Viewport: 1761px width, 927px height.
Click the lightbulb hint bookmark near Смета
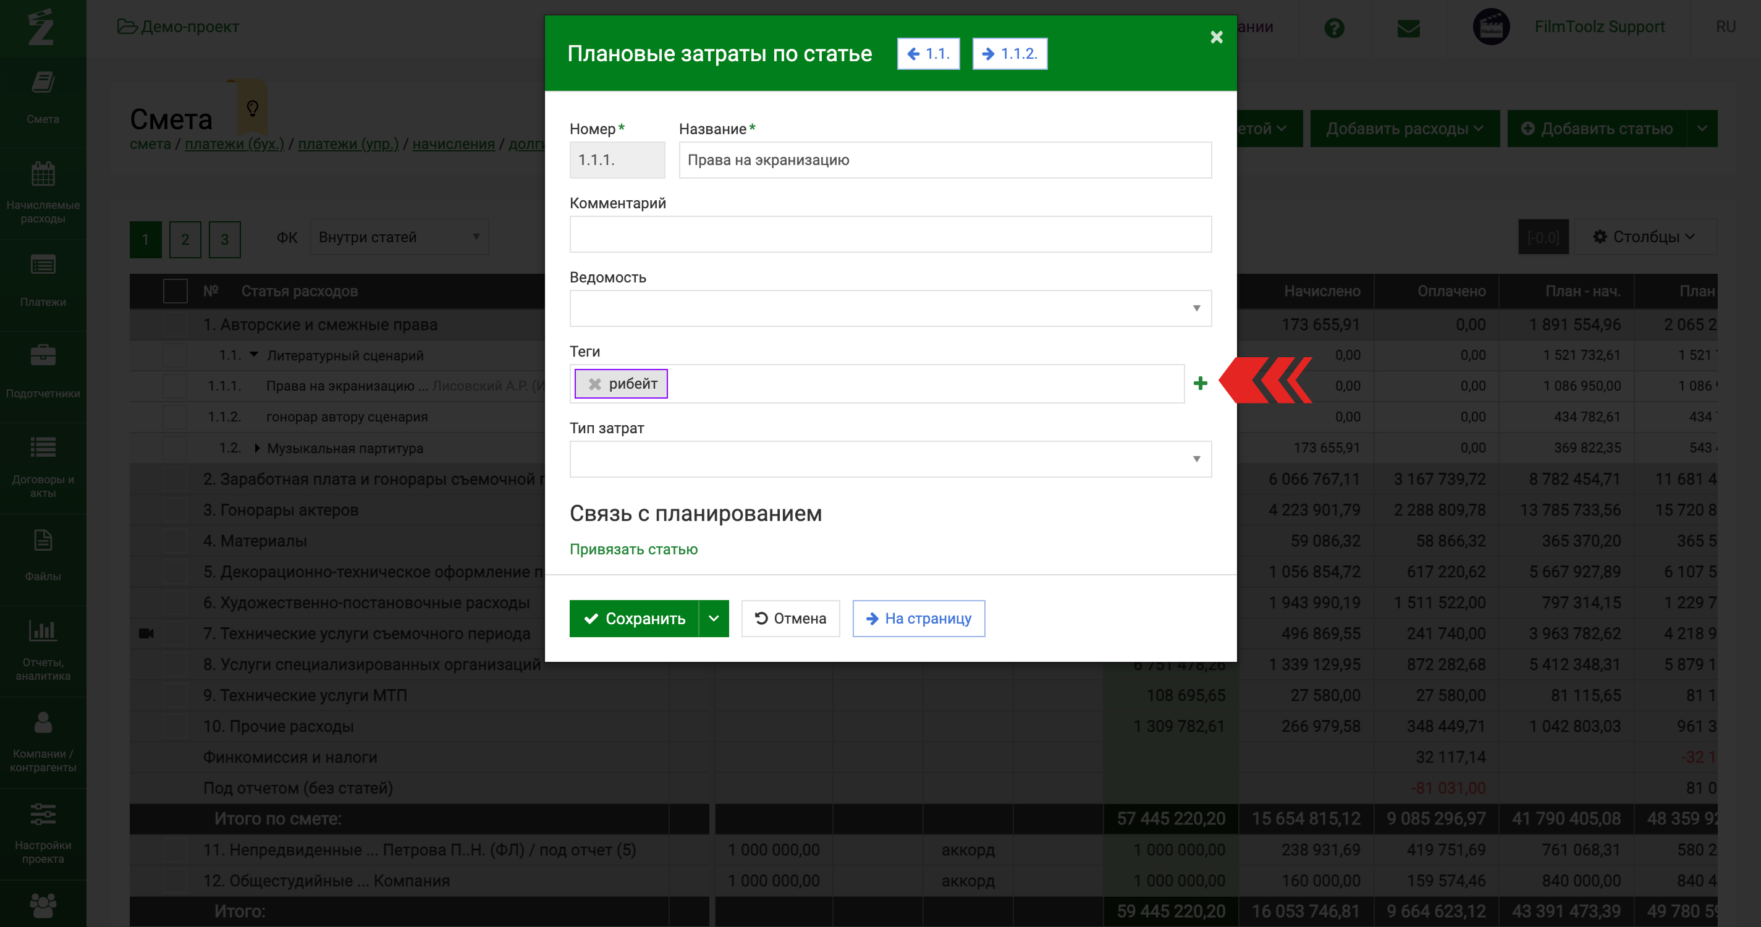252,108
